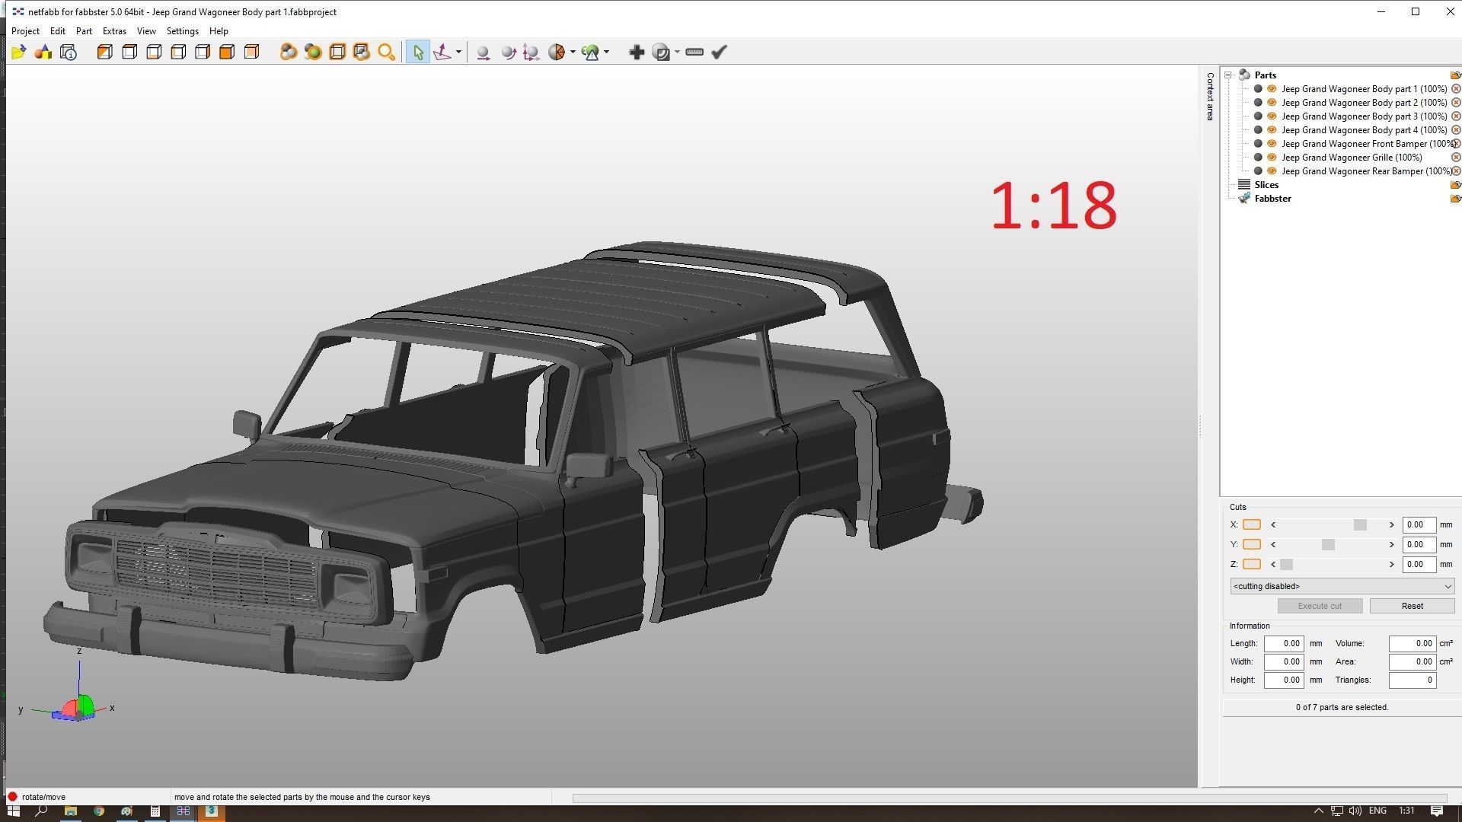Toggle the Z cut plane box

(x=1252, y=564)
